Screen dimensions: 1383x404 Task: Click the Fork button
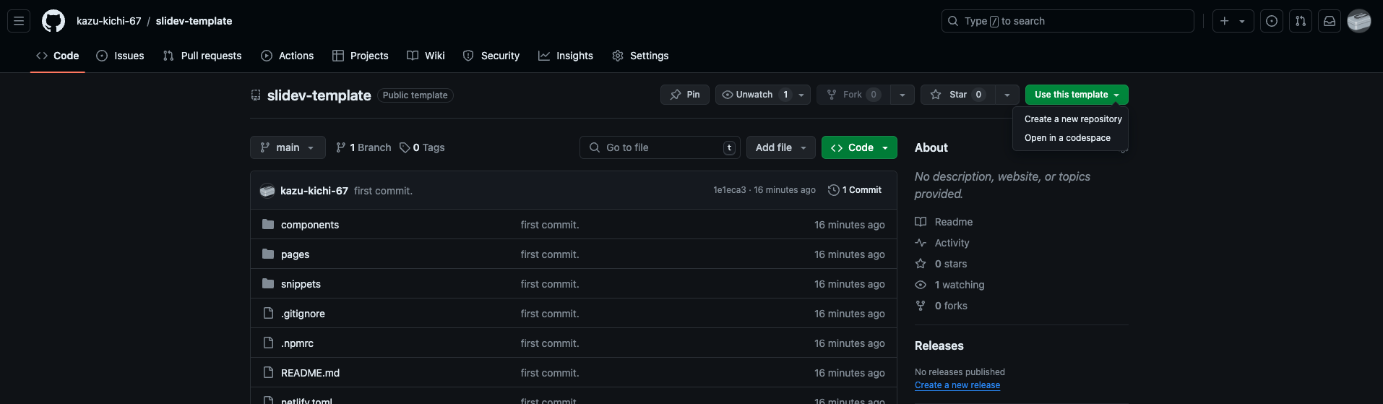(x=853, y=95)
